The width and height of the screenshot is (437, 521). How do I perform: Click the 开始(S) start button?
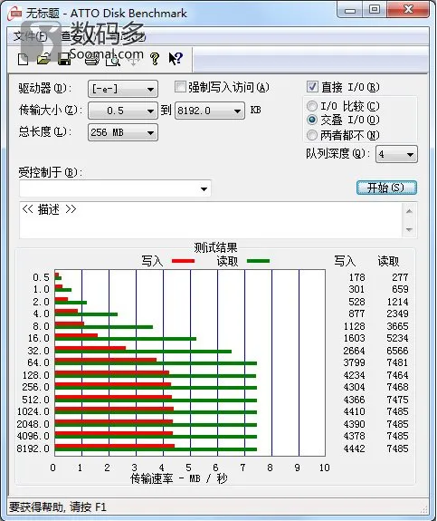tap(386, 188)
